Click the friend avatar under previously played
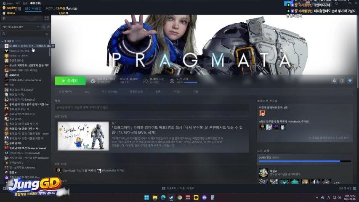The width and height of the screenshot is (359, 202). coord(262,113)
